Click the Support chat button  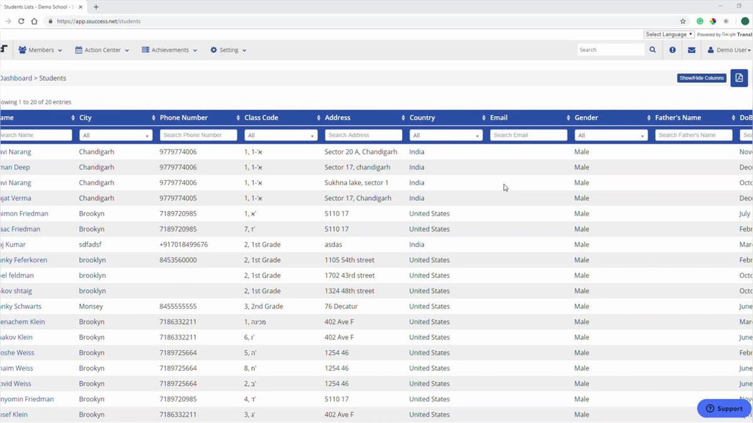[724, 409]
